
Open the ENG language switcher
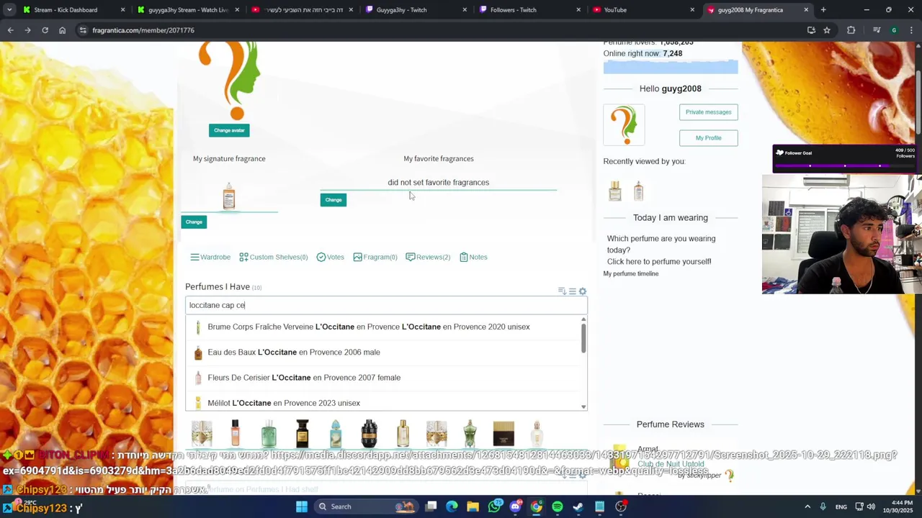(x=841, y=506)
